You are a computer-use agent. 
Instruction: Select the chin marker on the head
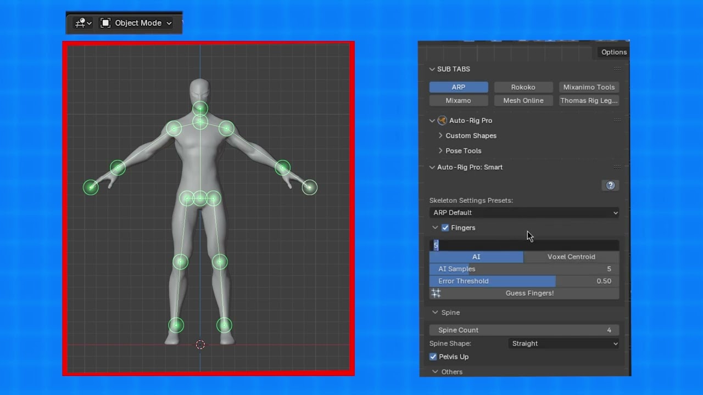coord(200,109)
